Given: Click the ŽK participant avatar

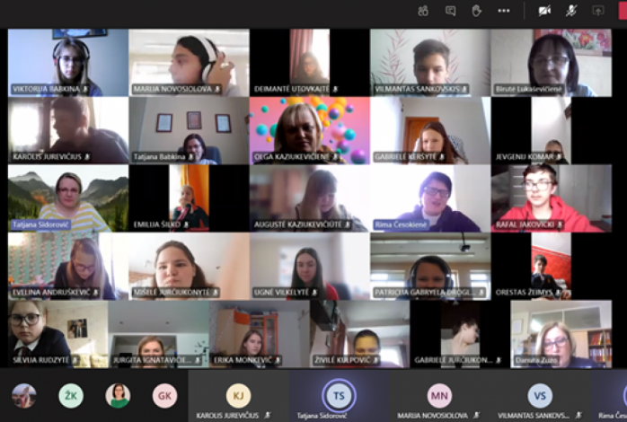Looking at the screenshot, I should pyautogui.click(x=70, y=396).
